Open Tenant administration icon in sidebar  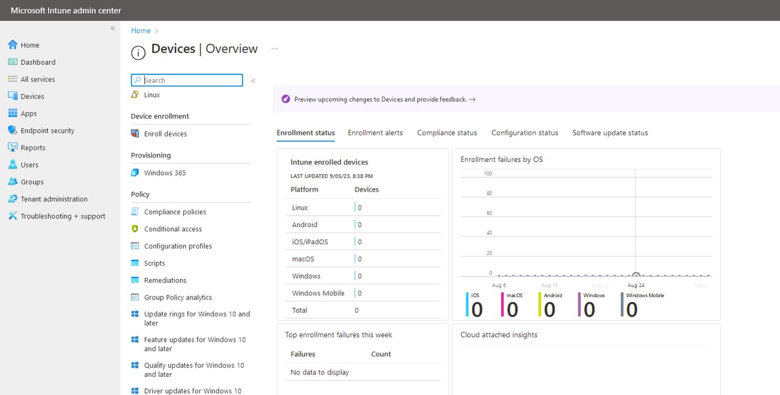(13, 199)
